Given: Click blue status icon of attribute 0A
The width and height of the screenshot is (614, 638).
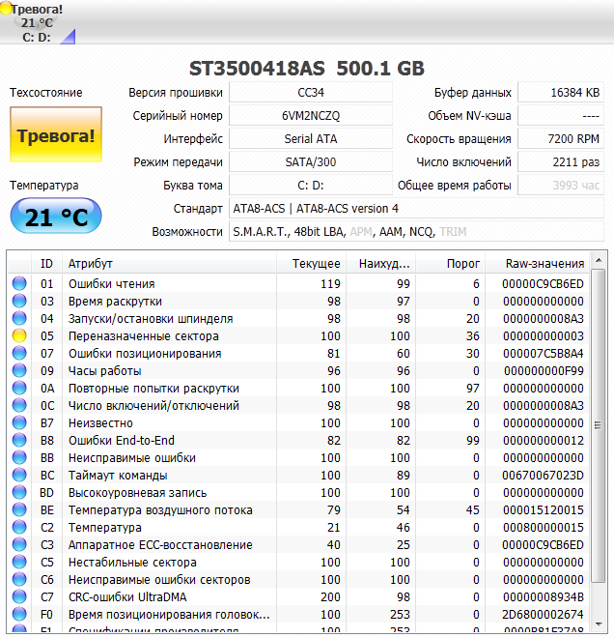Looking at the screenshot, I should pyautogui.click(x=19, y=388).
